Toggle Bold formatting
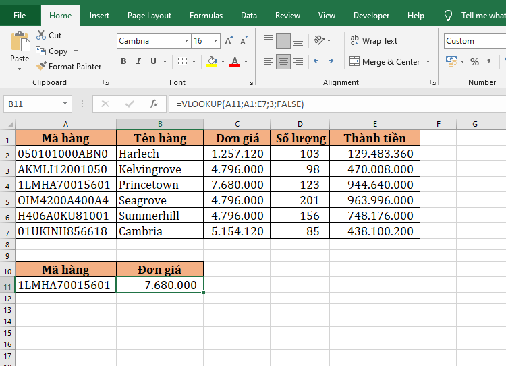This screenshot has height=366, width=506. click(x=123, y=62)
